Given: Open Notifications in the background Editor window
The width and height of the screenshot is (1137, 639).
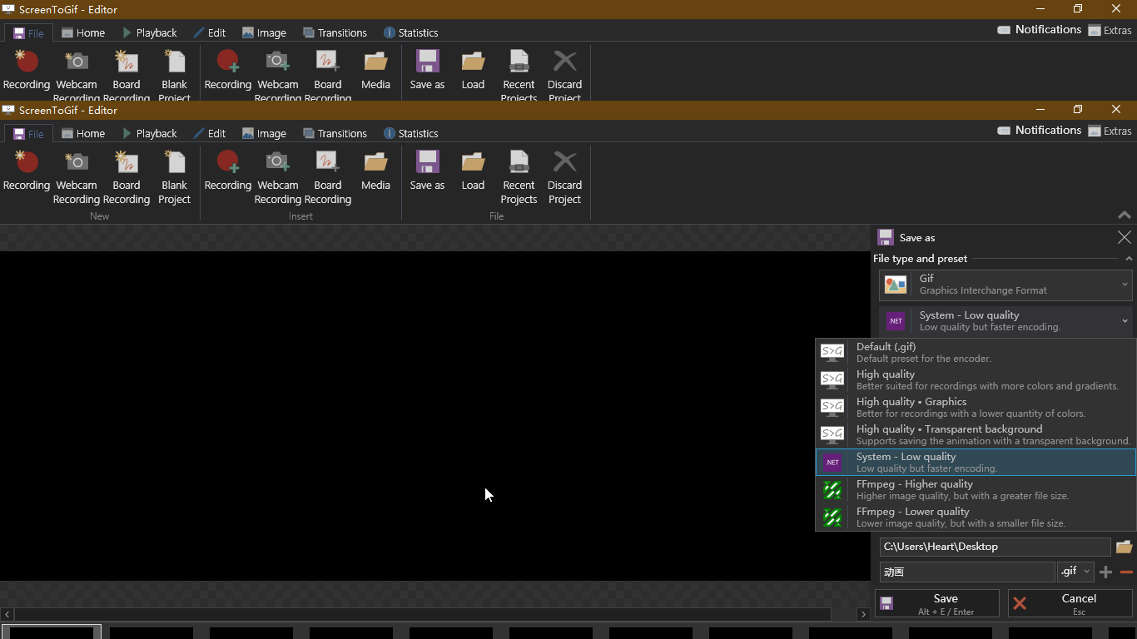Looking at the screenshot, I should 1040,29.
